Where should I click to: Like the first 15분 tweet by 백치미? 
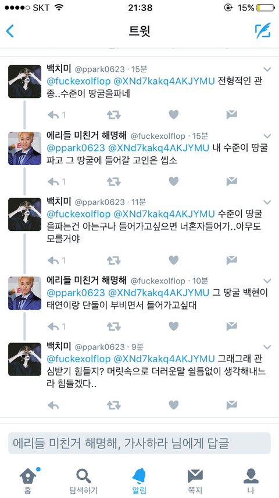(174, 115)
